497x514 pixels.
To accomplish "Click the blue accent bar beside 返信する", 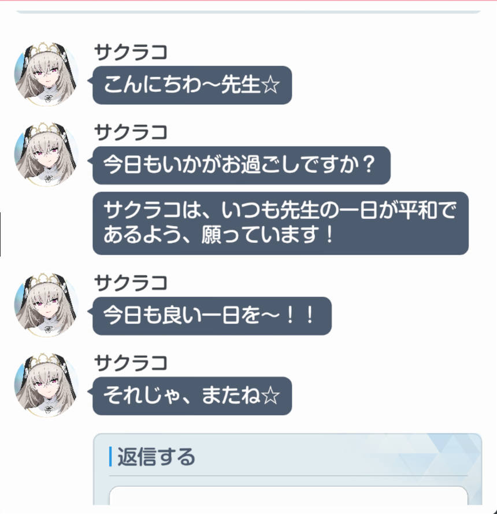I will coord(110,456).
